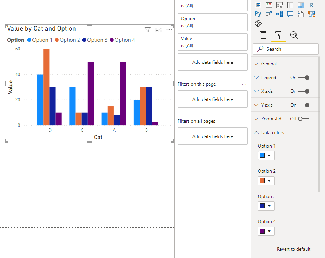Open the Value is (All) filter card
The image size is (325, 258).
[213, 42]
